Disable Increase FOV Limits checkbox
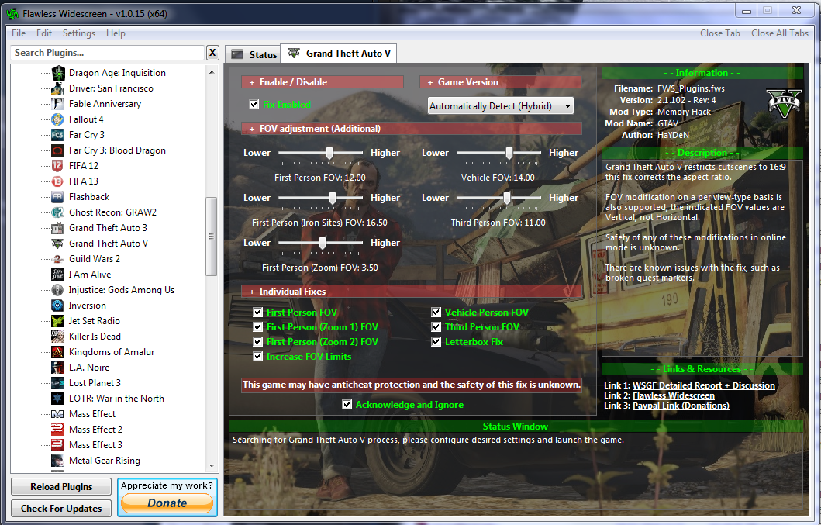 [257, 356]
